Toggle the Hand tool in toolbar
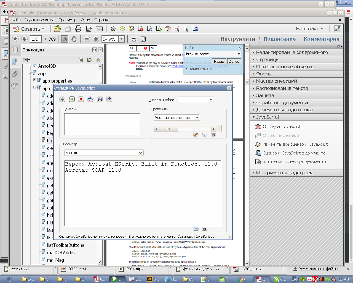Screen dimensions: 353x283 coord(74,39)
